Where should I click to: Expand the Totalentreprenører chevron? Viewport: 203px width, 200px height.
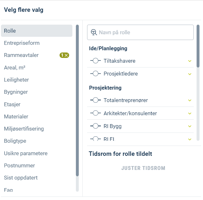190,100
